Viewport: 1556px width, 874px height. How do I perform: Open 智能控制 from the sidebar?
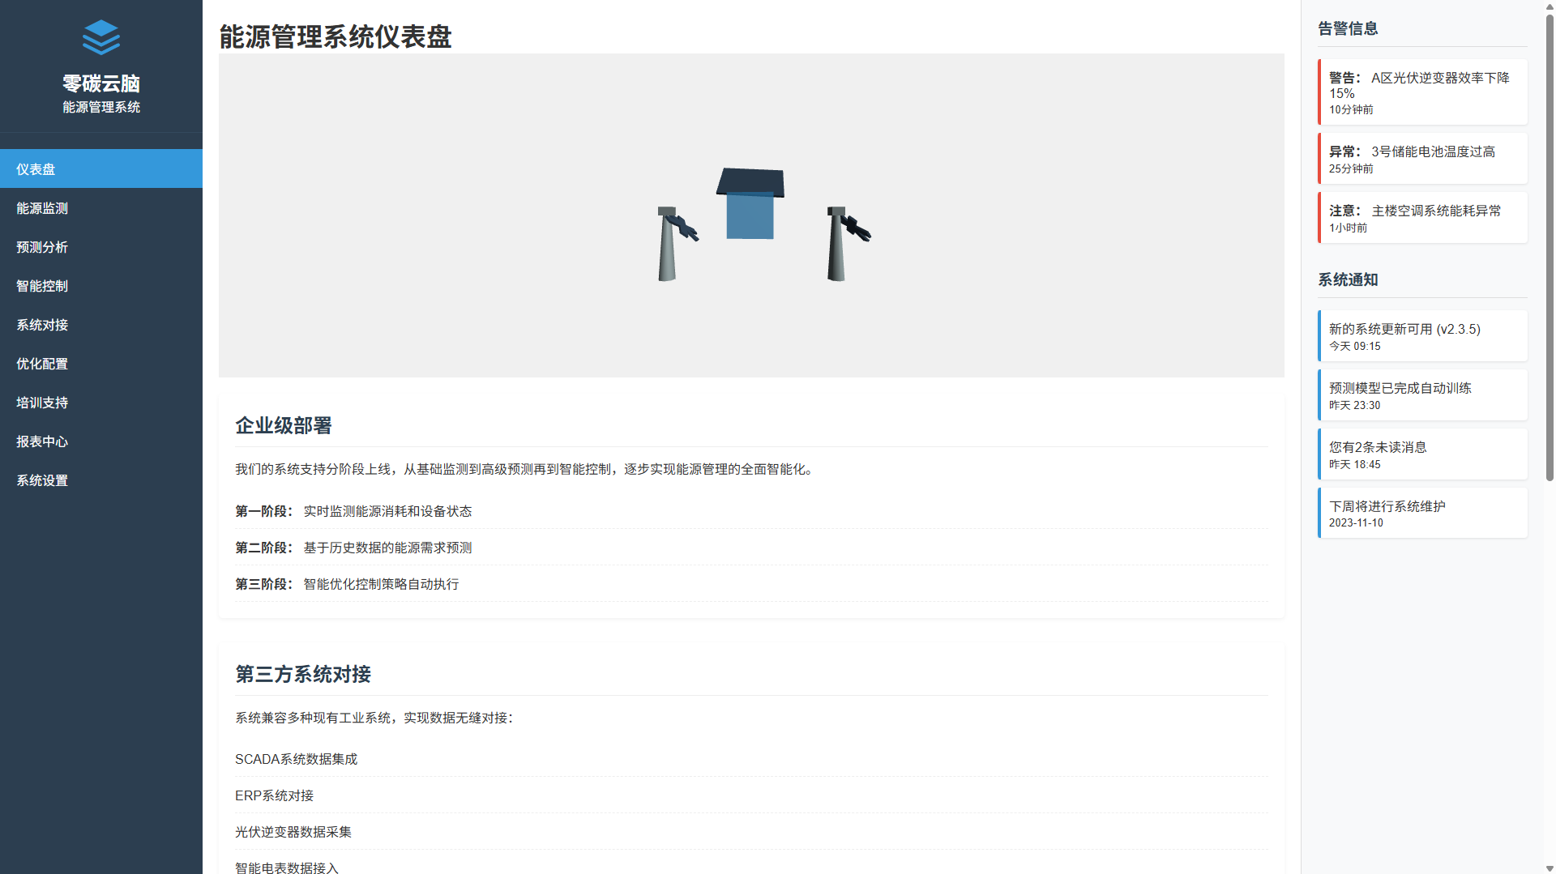[x=101, y=286]
